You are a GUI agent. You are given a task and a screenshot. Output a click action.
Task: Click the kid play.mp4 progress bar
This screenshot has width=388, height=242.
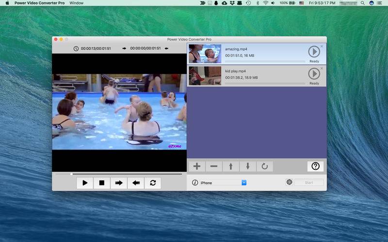pos(265,83)
